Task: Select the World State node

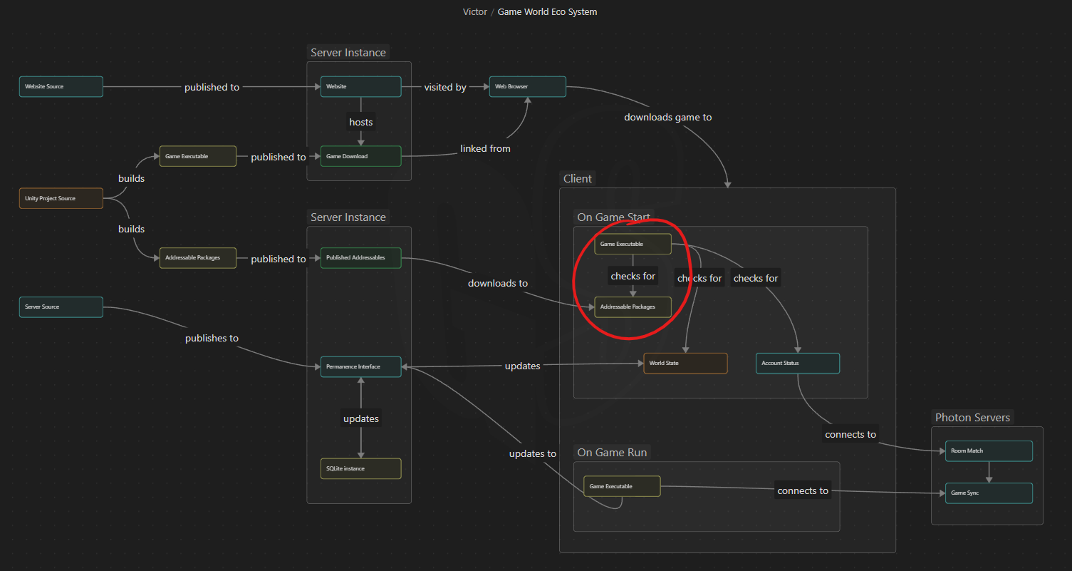Action: (685, 364)
